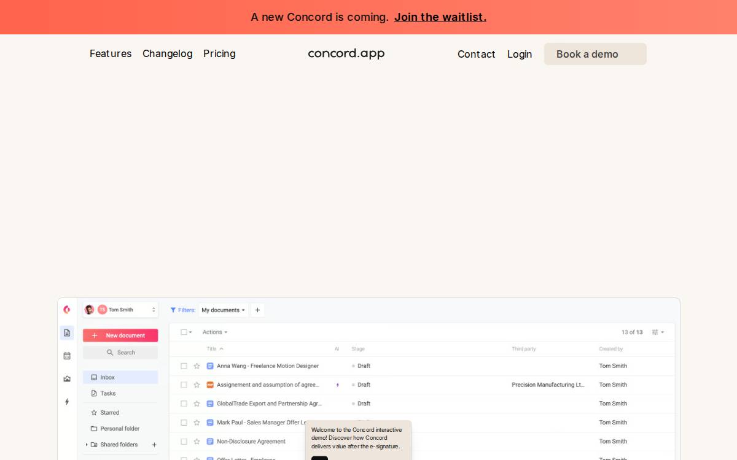This screenshot has width=737, height=460.
Task: Go home via concord.app logo
Action: pos(346,54)
